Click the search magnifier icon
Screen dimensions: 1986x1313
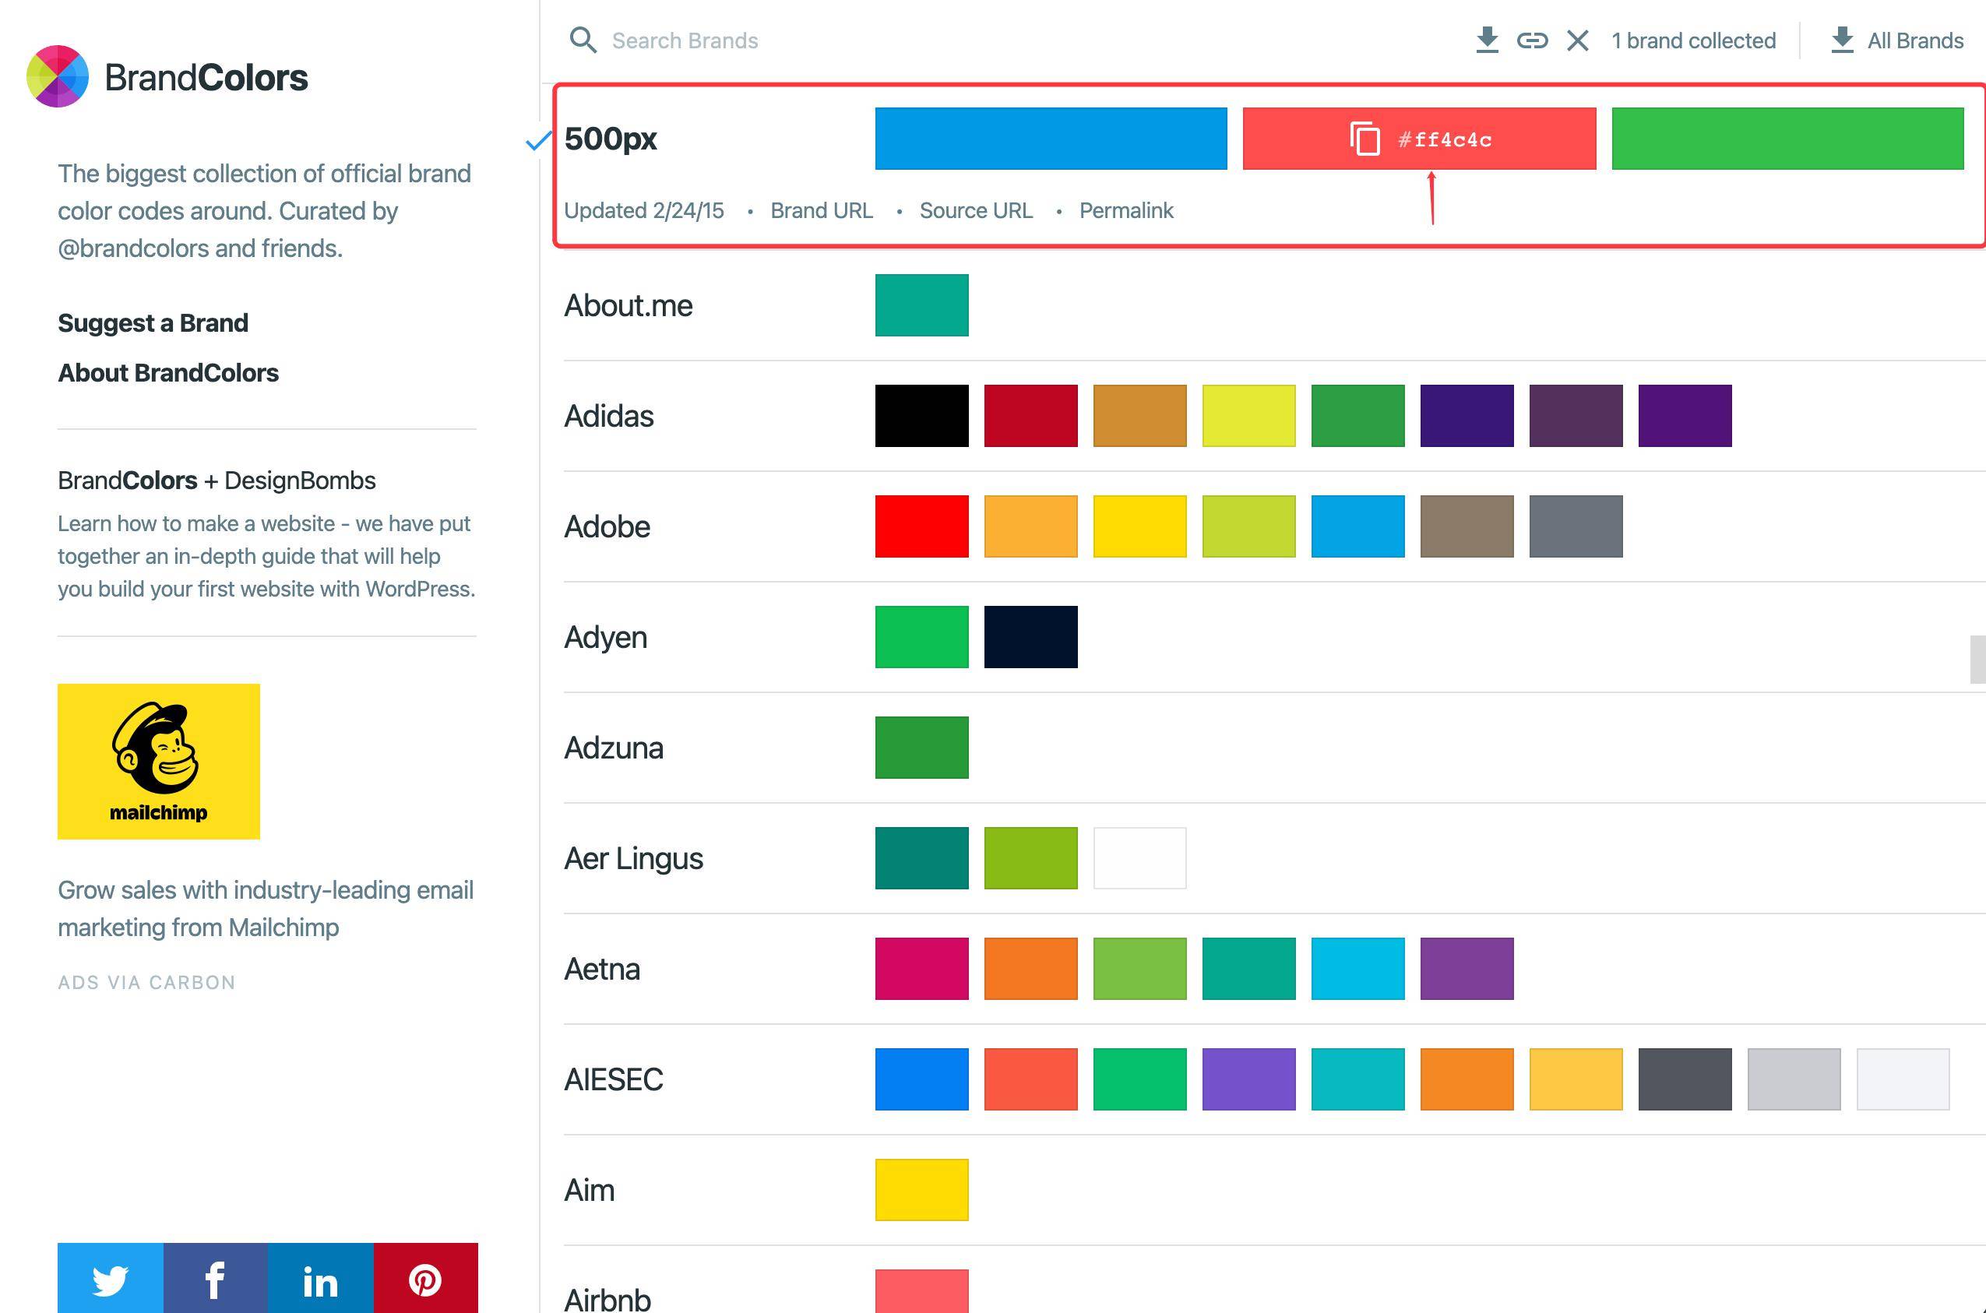[583, 40]
